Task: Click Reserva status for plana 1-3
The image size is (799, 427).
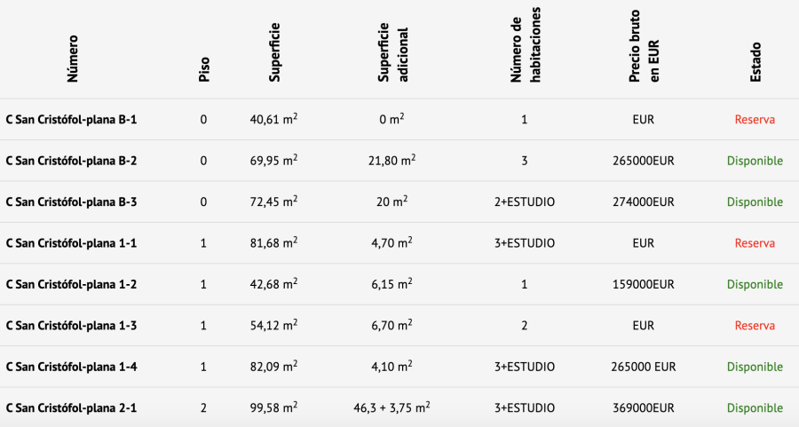Action: click(x=755, y=326)
